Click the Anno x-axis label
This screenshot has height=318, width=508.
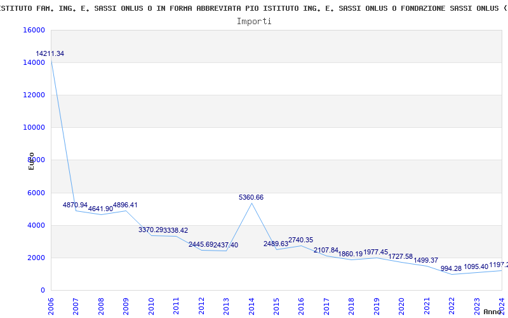coord(493,312)
